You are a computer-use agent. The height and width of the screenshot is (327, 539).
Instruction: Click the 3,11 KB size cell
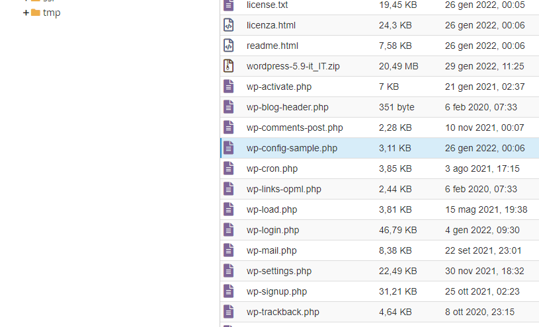(x=395, y=149)
